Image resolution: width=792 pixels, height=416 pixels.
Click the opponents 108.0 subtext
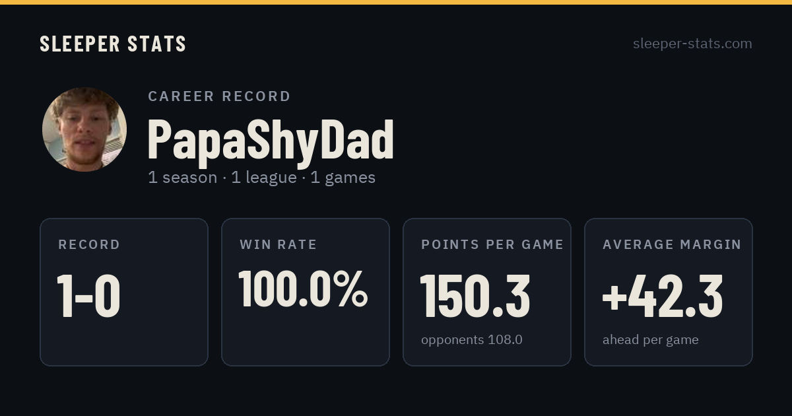472,340
